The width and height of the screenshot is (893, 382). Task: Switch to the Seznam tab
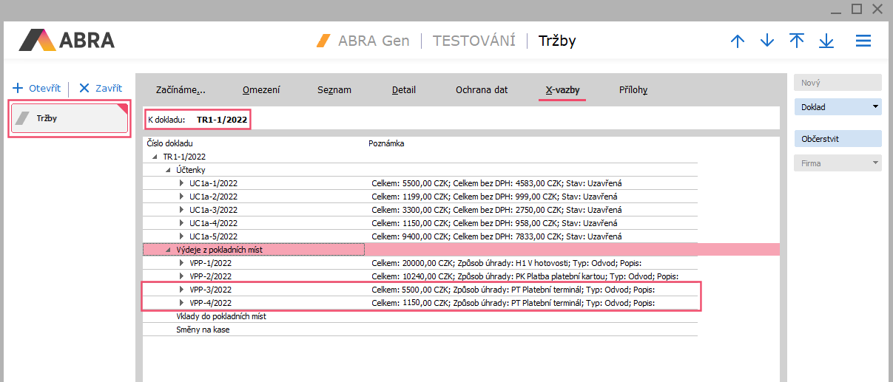point(334,90)
